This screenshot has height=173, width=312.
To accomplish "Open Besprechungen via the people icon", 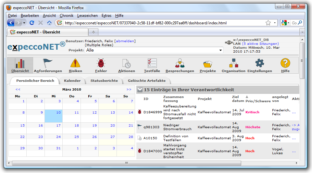I will coord(180,63).
